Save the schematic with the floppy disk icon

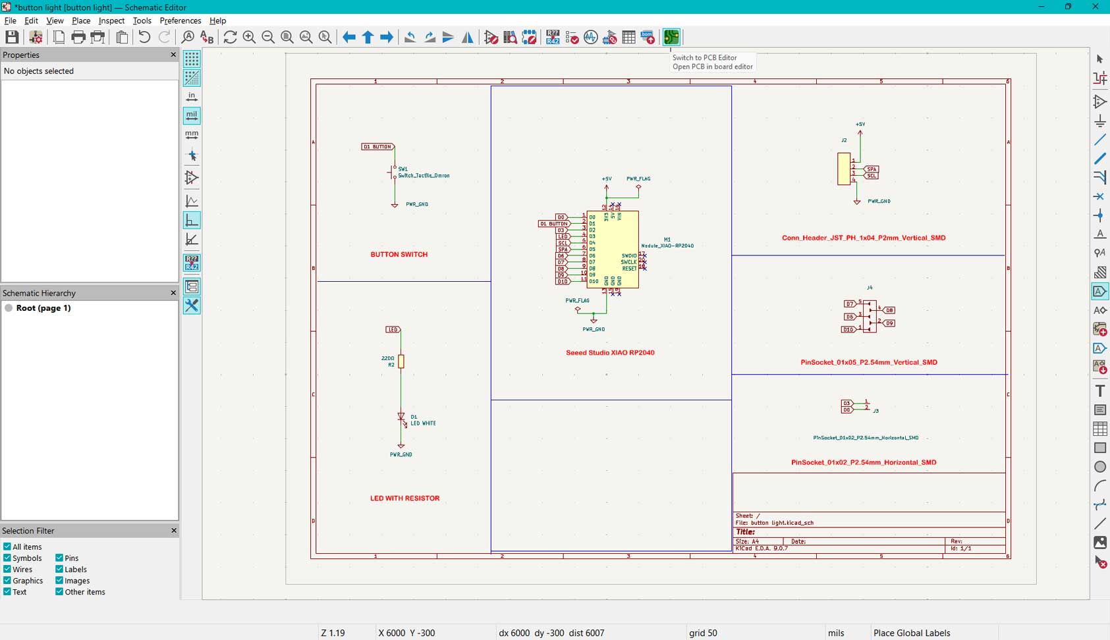coord(12,37)
